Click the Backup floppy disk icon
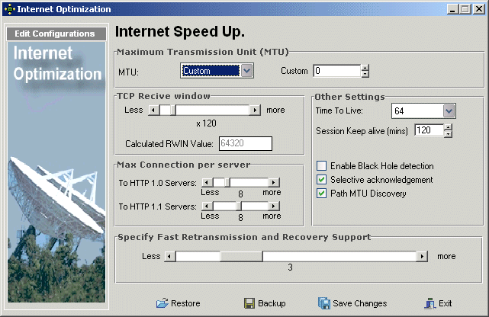The width and height of the screenshot is (489, 317). 249,303
